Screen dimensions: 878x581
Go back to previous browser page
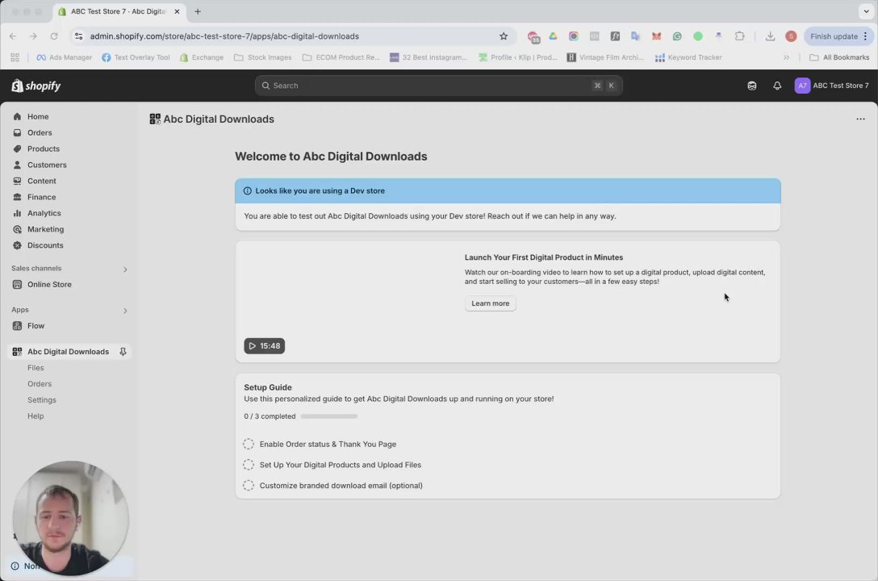point(13,36)
